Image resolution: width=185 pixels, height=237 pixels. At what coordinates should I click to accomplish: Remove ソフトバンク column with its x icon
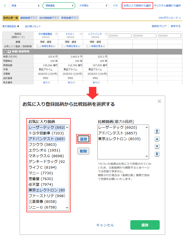click(x=106, y=34)
